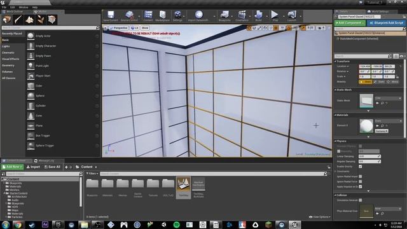This screenshot has width=407, height=229.
Task: Collapse the Physics section
Action: [335, 141]
